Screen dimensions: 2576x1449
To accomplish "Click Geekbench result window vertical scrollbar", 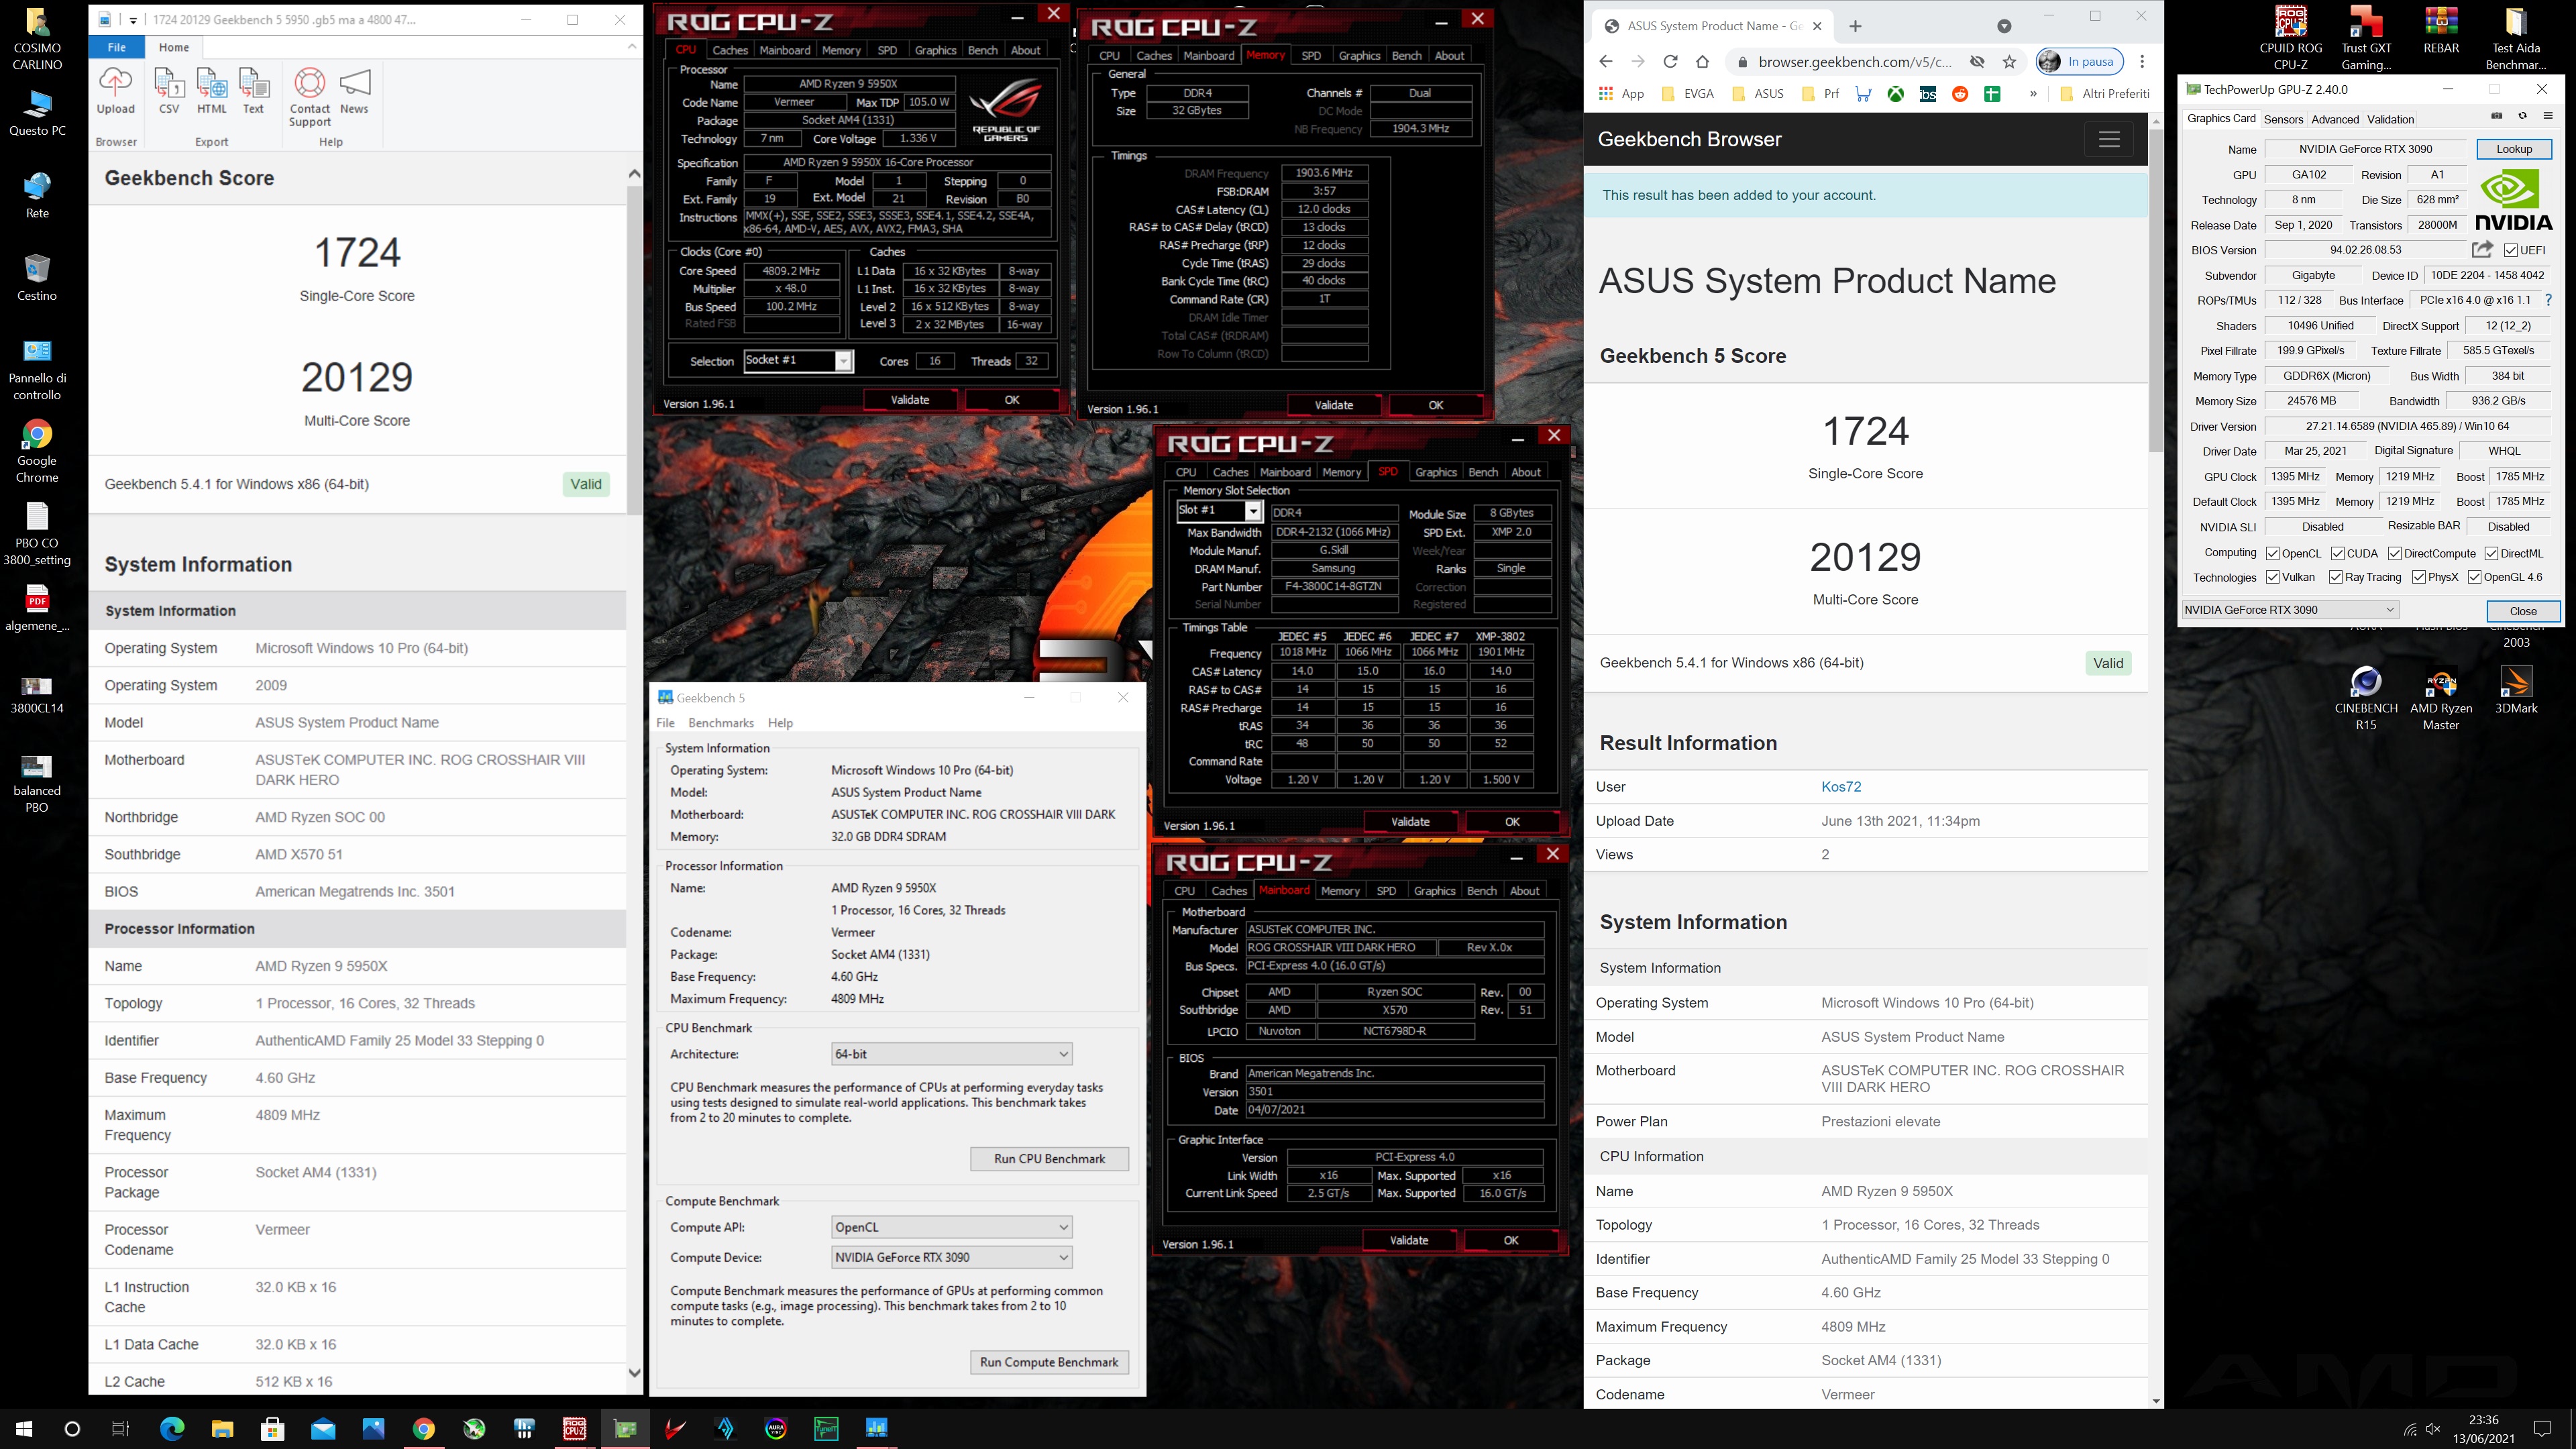I will point(634,350).
